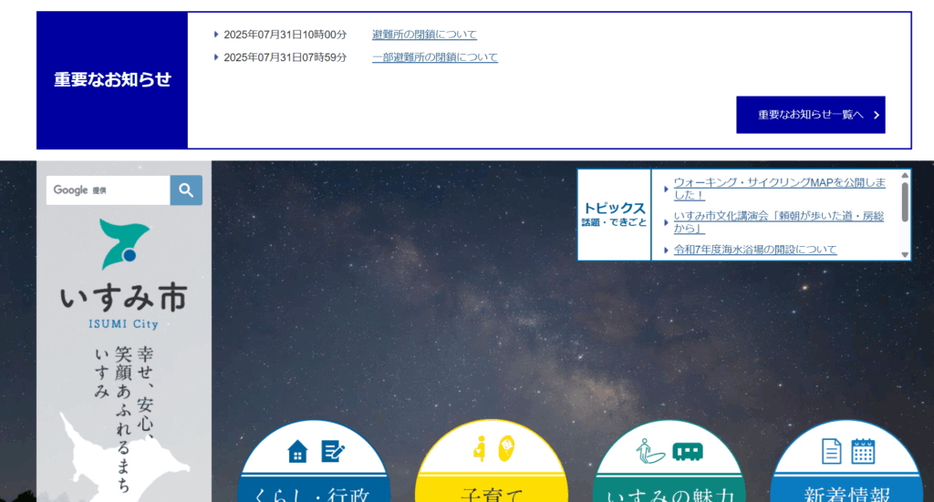Focus the Google custom search field

[x=109, y=190]
